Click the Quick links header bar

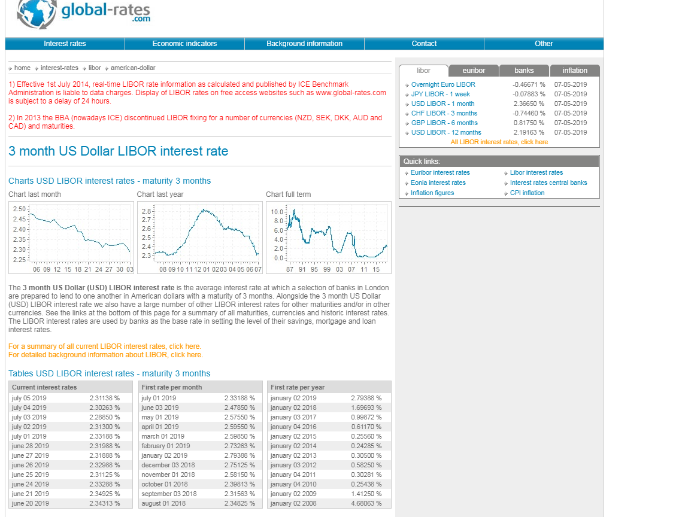coord(499,162)
